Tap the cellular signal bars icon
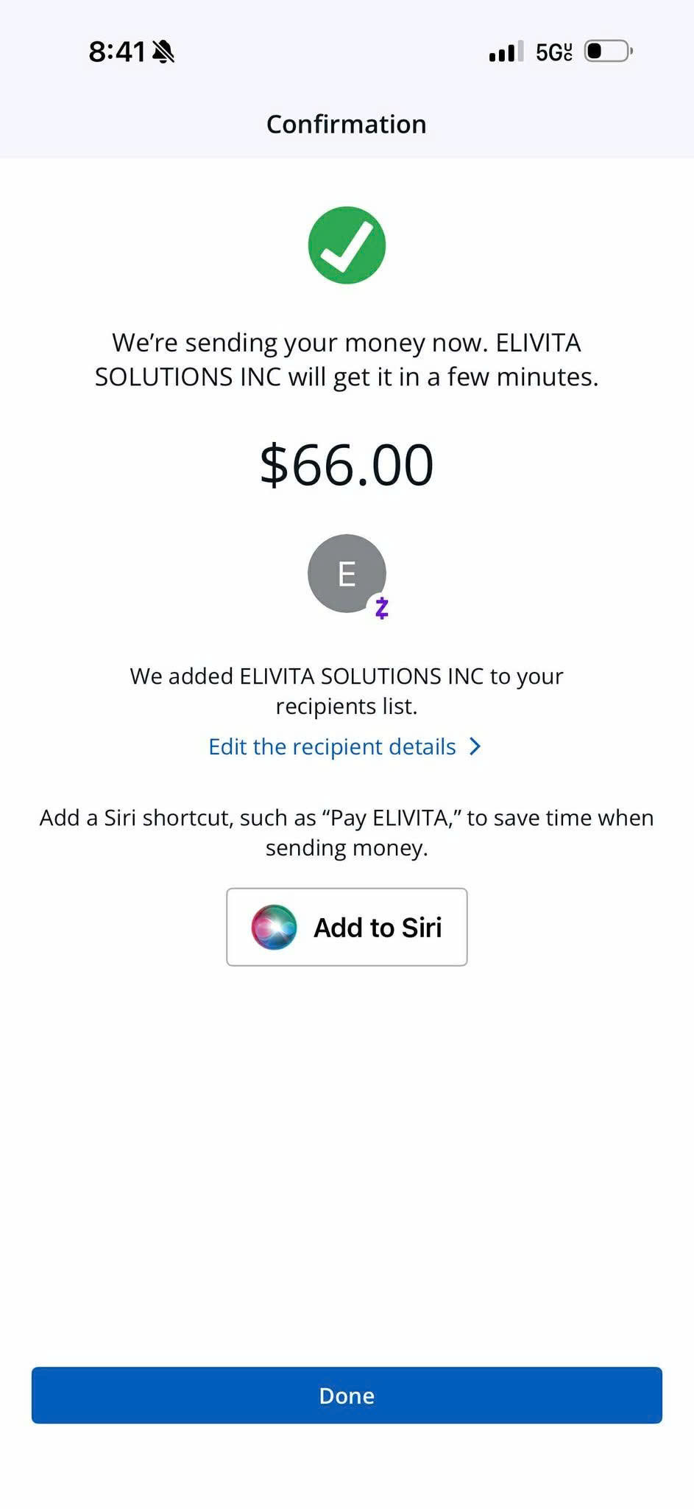Image resolution: width=694 pixels, height=1509 pixels. [506, 52]
